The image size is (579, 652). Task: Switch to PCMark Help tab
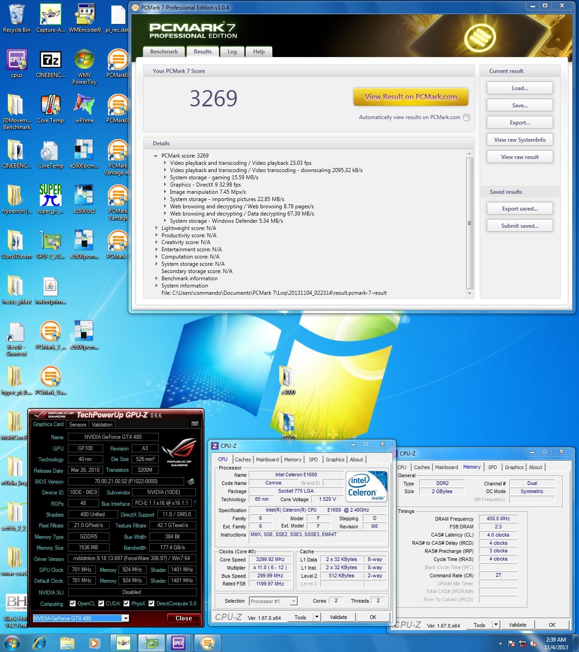pos(259,52)
